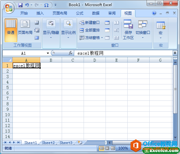Viewport: 180px width, 154px height.
Task: Customize the quick access toolbar
Action: 55,5
